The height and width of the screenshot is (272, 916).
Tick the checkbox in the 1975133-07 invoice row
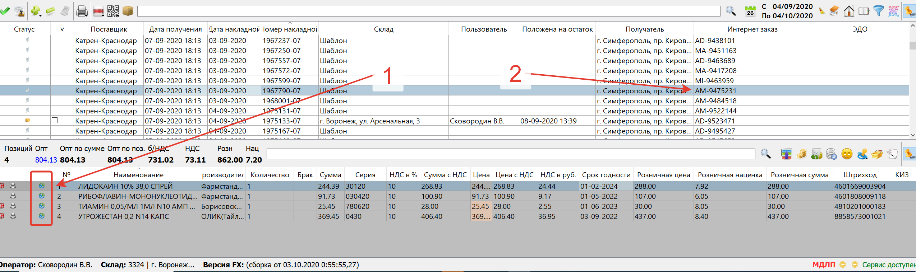coord(55,121)
